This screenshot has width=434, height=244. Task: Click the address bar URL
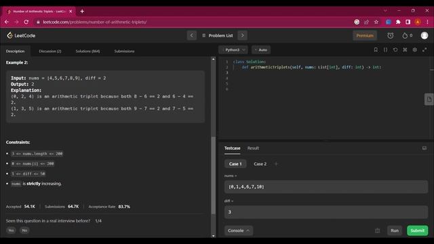tap(95, 22)
